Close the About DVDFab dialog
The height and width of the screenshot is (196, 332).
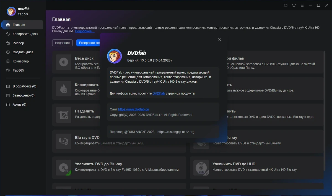(220, 40)
